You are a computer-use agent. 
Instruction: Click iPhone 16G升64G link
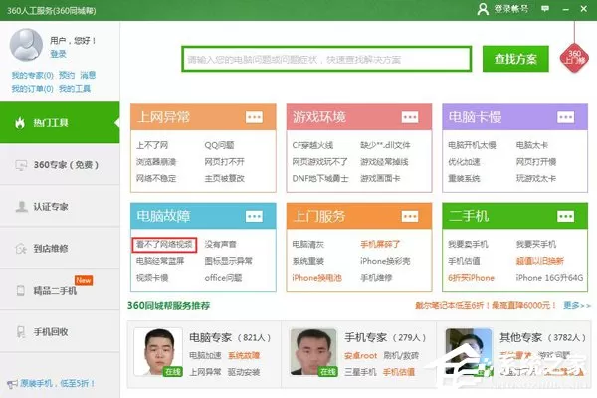click(549, 278)
